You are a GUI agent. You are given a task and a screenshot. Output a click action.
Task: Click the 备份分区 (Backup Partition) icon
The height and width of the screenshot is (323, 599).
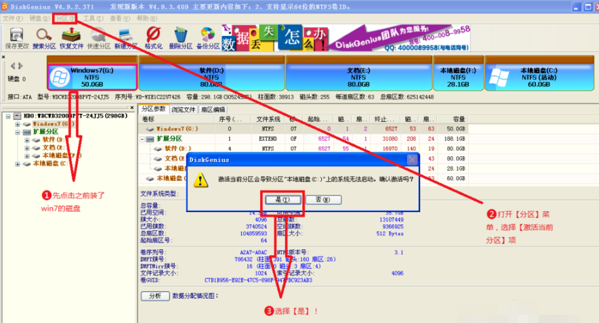(208, 37)
